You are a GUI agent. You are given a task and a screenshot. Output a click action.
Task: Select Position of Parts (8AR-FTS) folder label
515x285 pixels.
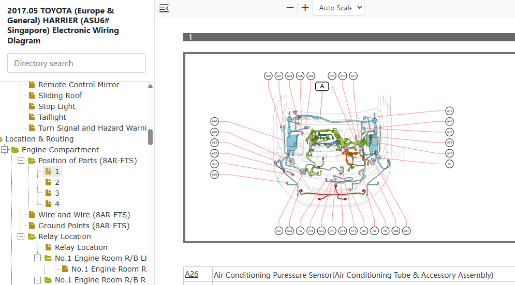click(x=87, y=161)
